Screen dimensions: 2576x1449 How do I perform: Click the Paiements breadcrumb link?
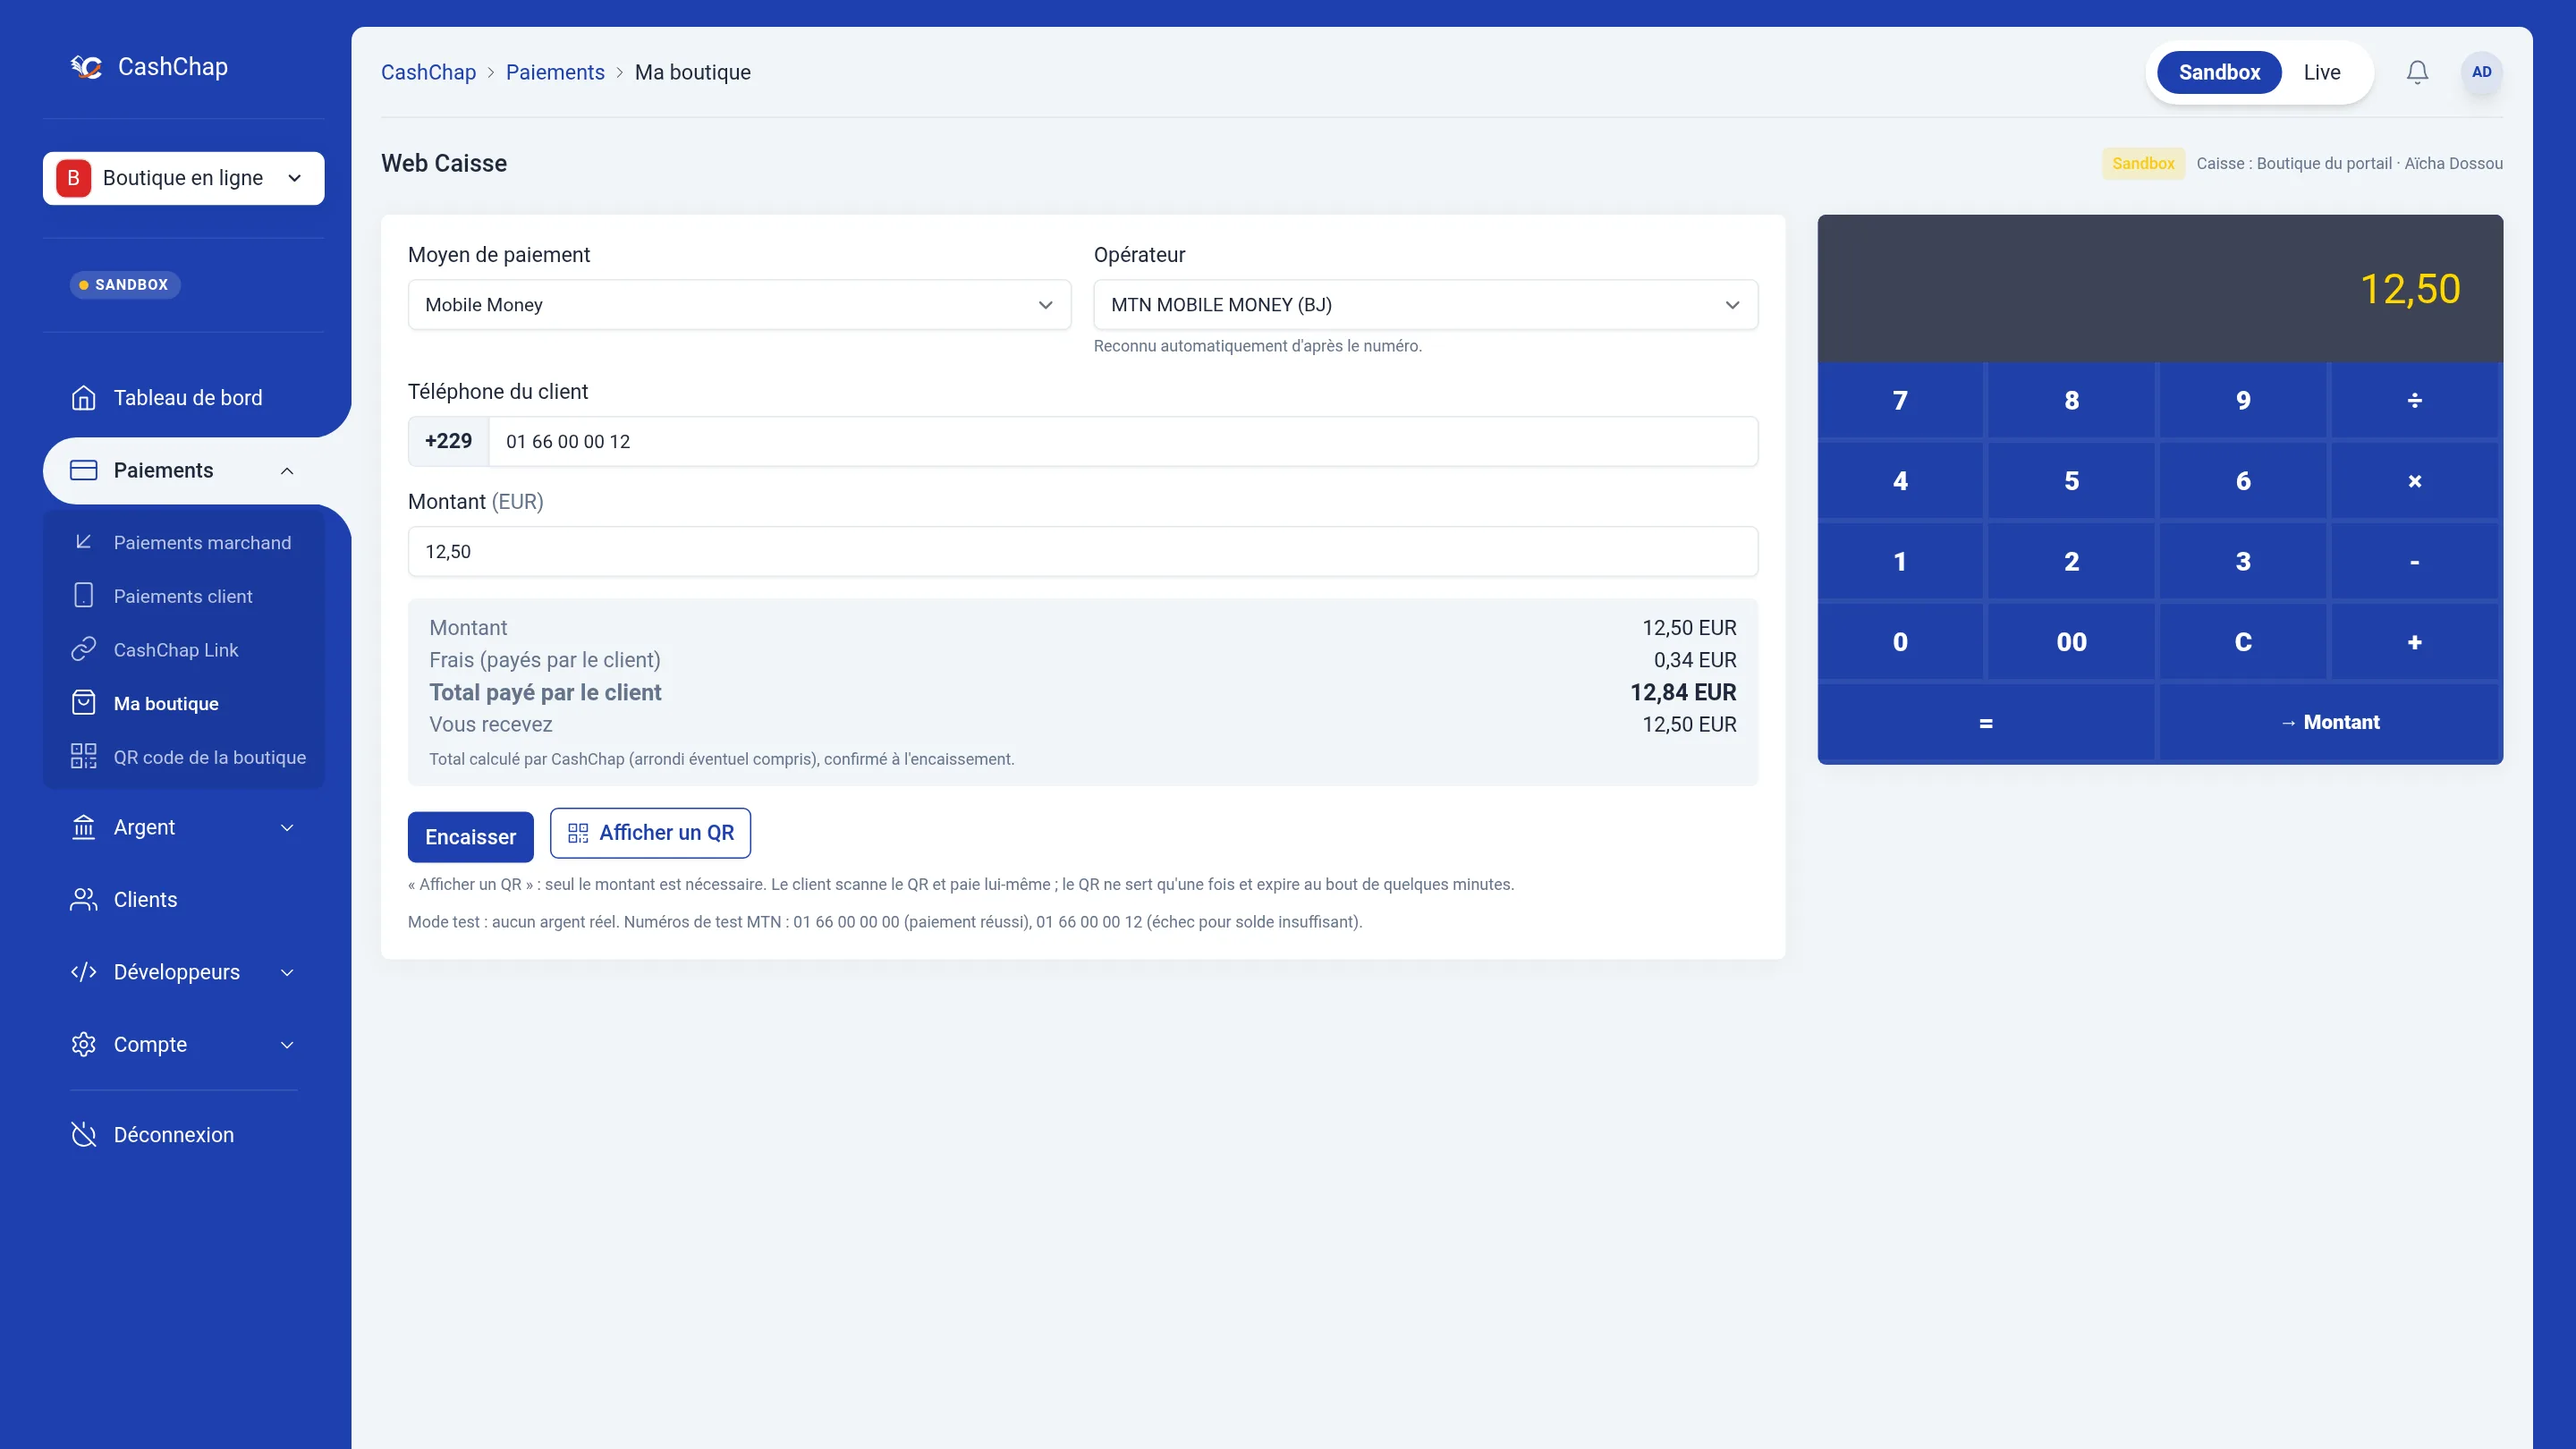[555, 72]
